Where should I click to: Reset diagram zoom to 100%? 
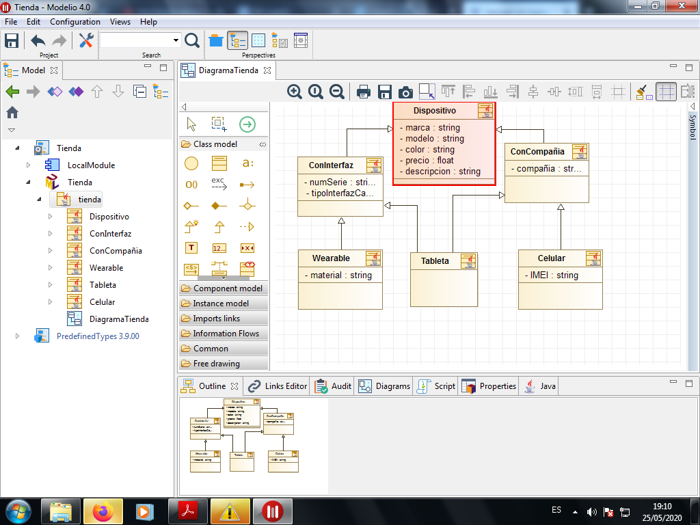(x=316, y=92)
